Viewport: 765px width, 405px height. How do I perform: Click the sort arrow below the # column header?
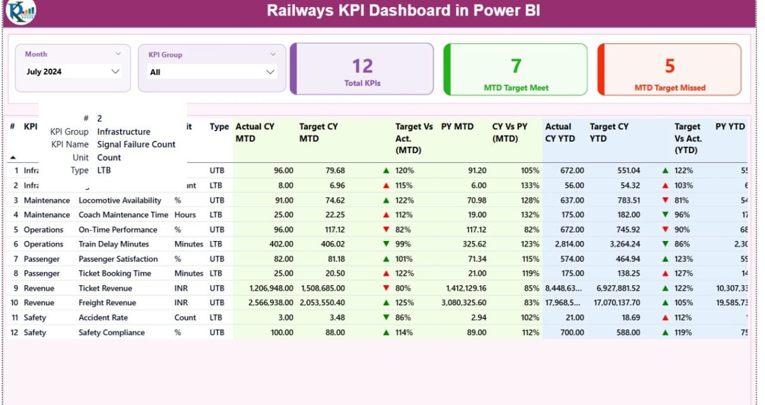[x=13, y=157]
